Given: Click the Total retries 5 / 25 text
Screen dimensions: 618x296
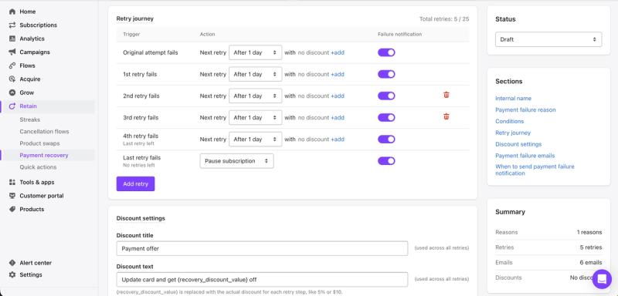Looking at the screenshot, I should coord(444,18).
